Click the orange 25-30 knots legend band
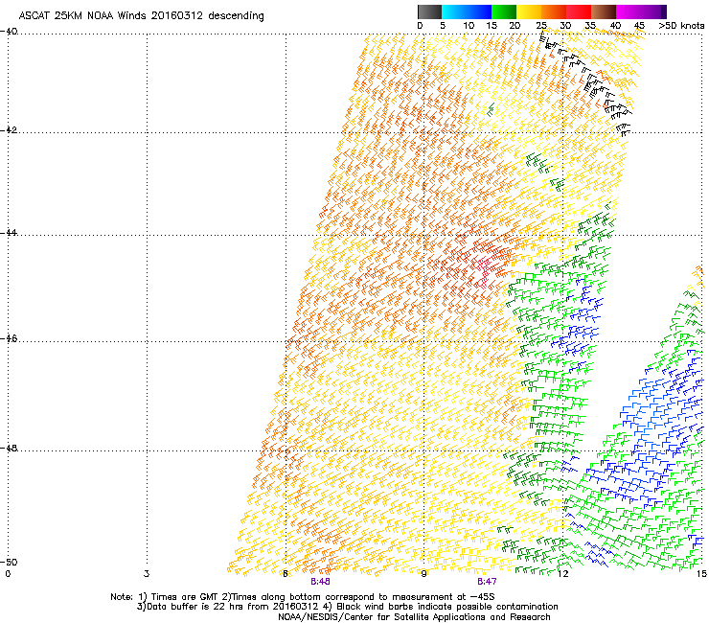Screen dimensions: 709x623 tap(554, 12)
